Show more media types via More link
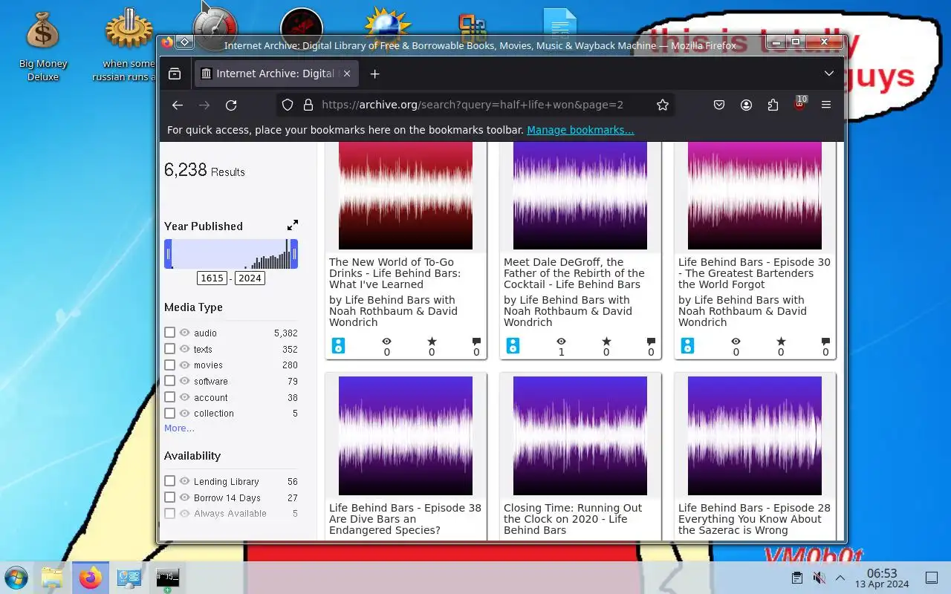The height and width of the screenshot is (594, 951). [x=179, y=428]
